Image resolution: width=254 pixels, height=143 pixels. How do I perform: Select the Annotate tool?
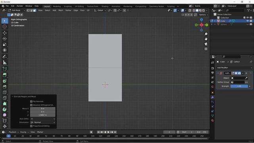[4, 56]
